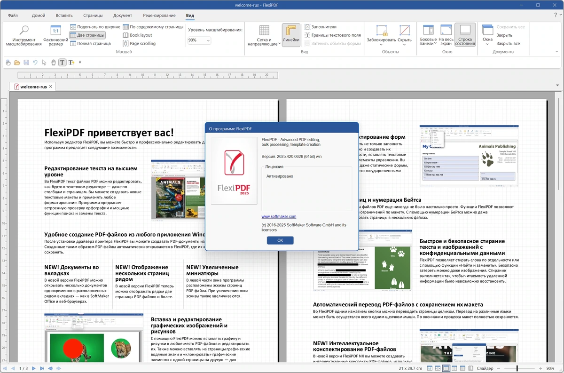Toggle the text edit T tool
The height and width of the screenshot is (373, 564).
click(x=63, y=63)
